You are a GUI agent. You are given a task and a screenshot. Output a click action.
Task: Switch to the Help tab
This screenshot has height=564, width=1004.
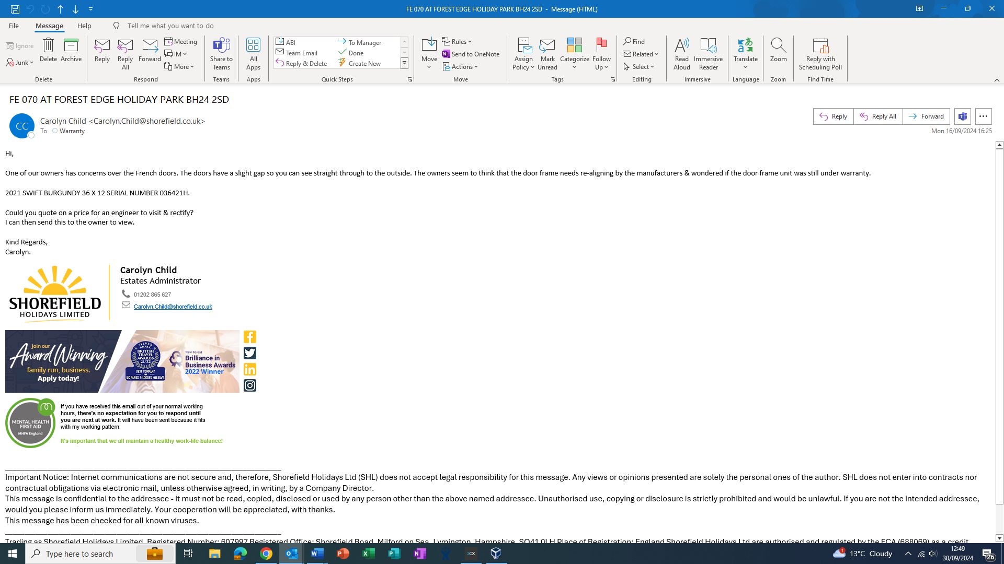pyautogui.click(x=84, y=26)
